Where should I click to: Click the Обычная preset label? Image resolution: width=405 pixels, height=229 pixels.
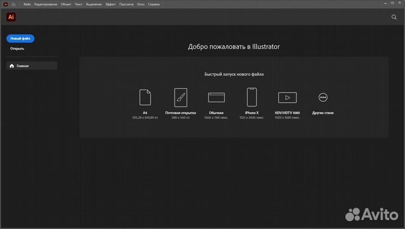(216, 113)
